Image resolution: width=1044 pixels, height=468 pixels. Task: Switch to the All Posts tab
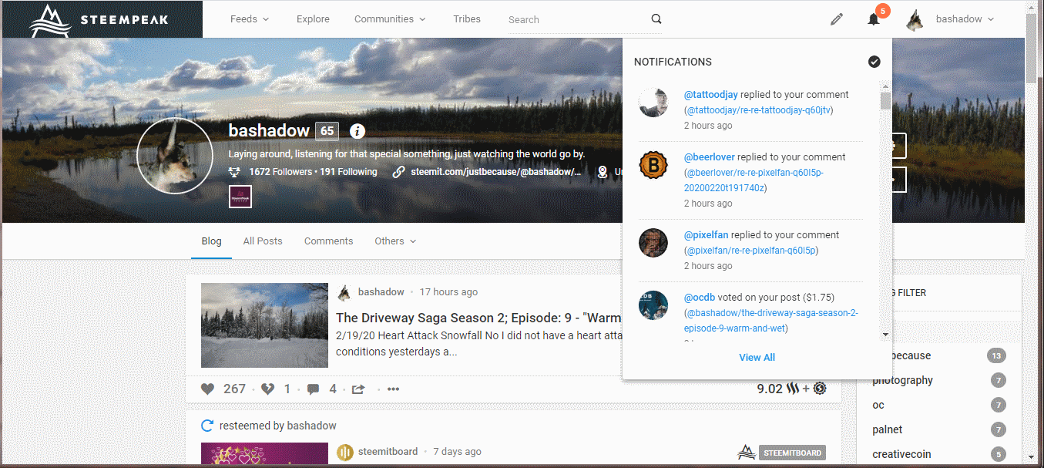coord(263,241)
